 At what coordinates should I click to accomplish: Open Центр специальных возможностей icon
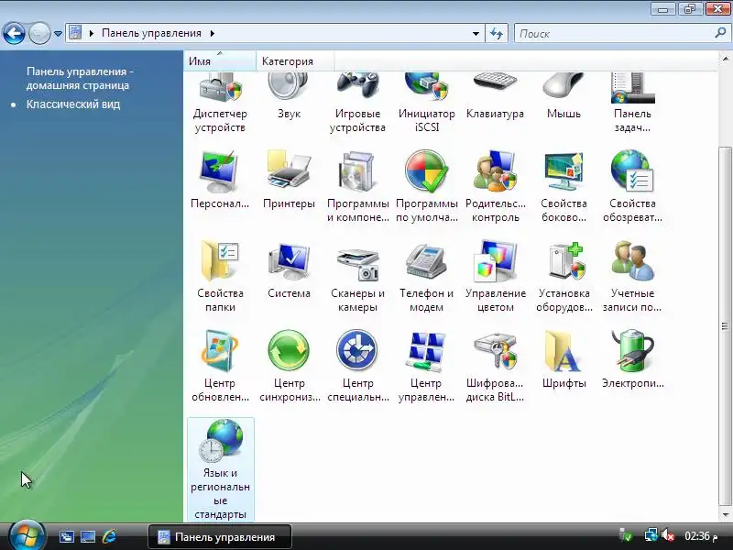click(357, 351)
